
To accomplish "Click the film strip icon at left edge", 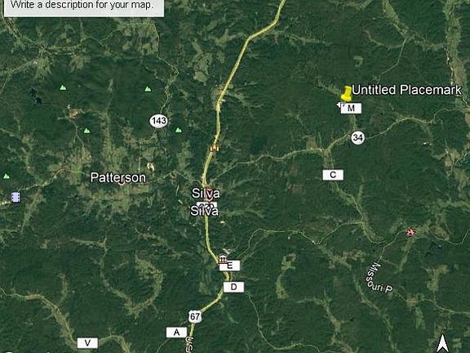I will click(16, 197).
